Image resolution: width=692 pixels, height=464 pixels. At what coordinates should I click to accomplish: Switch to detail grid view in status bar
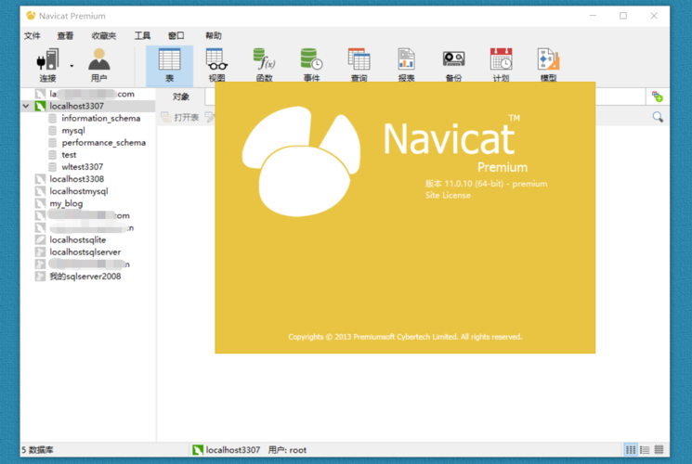(x=659, y=450)
